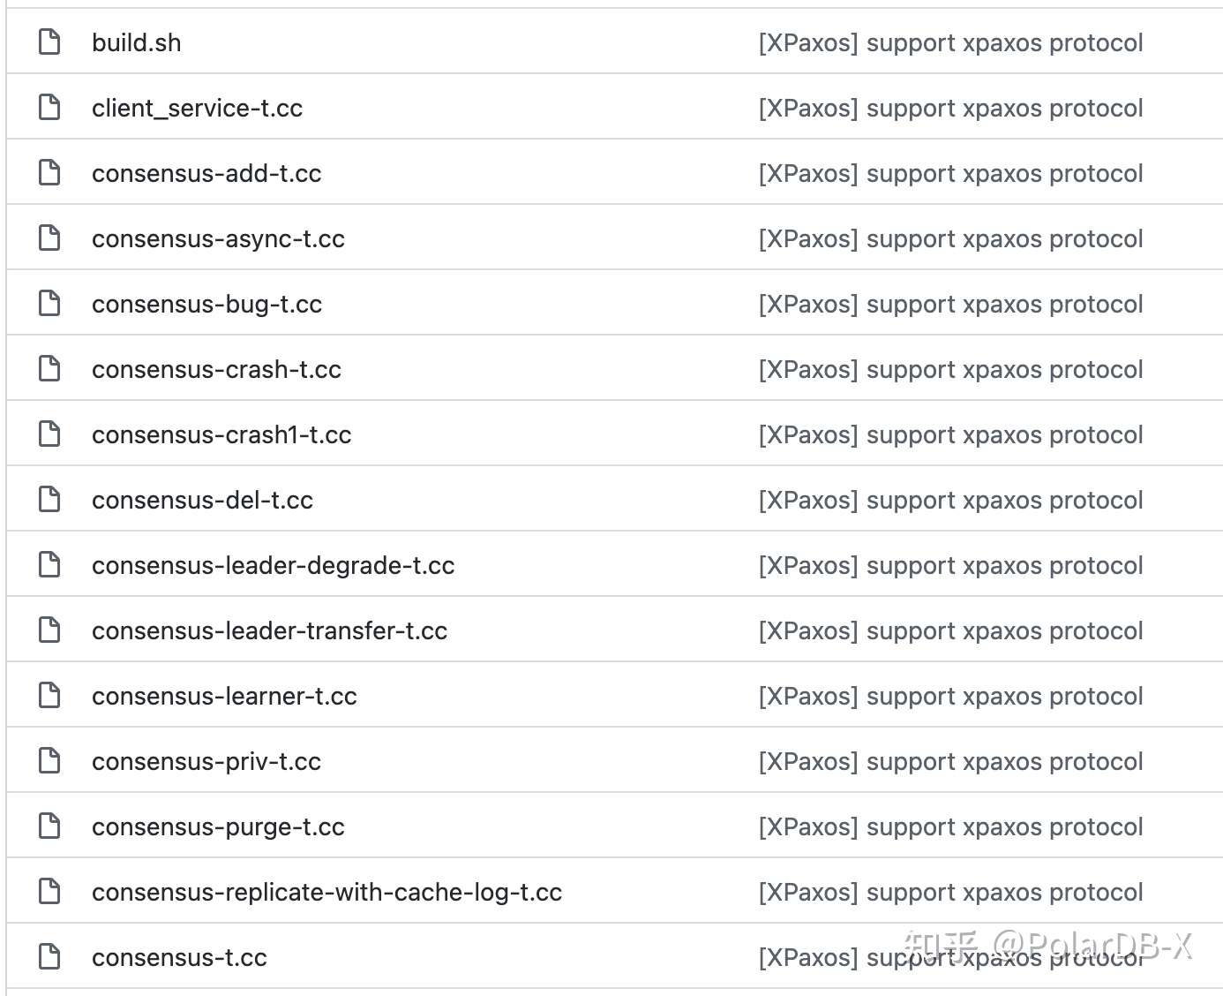Viewport: 1223px width, 996px height.
Task: Click commit message for consensus-bug-t.cc row
Action: [950, 305]
